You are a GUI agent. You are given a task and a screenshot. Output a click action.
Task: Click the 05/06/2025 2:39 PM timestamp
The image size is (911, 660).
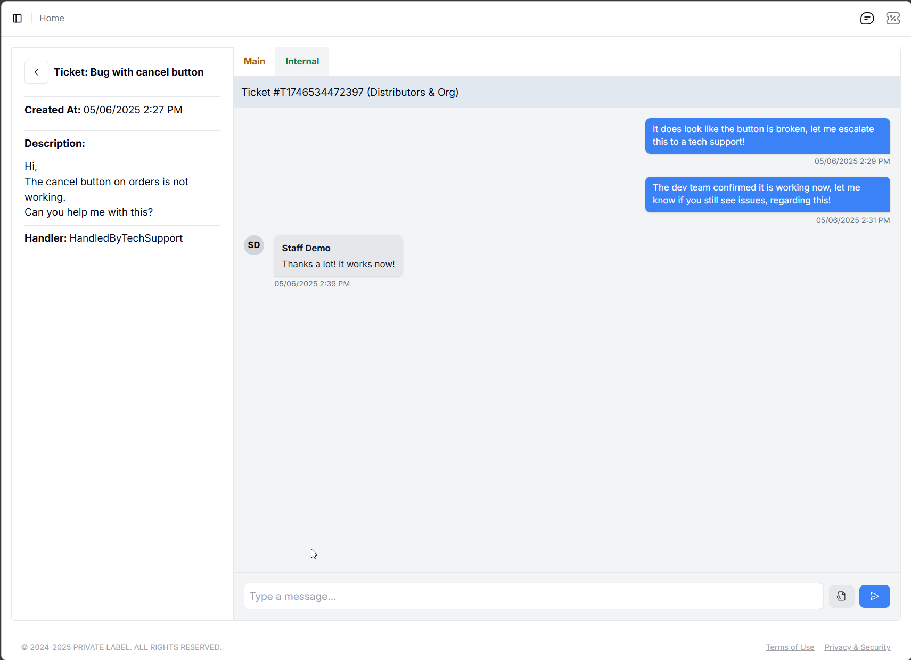tap(312, 284)
